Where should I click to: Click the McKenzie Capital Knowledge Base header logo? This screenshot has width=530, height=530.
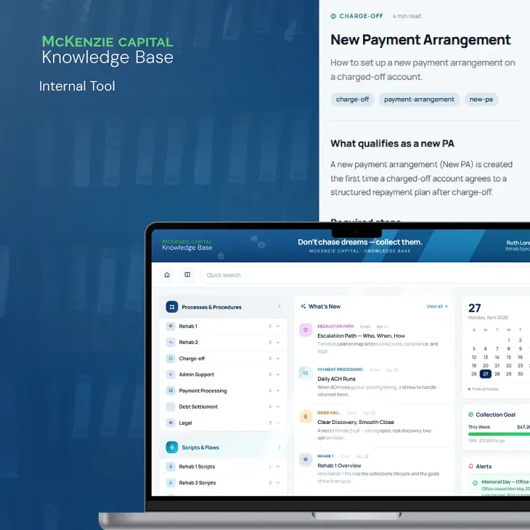click(x=187, y=244)
